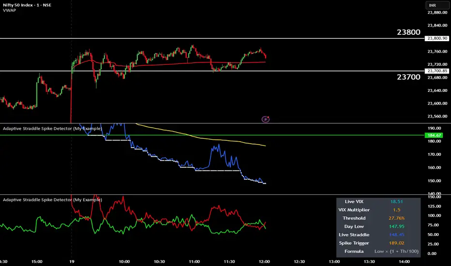
Task: Click the Spike Trigger value 189.02
Action: 397,243
